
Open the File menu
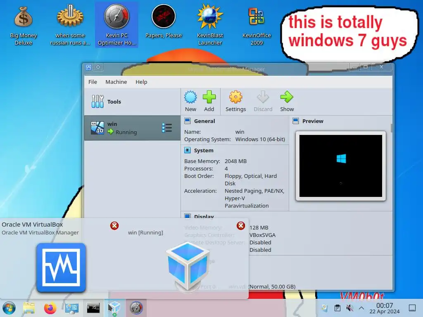pos(93,82)
